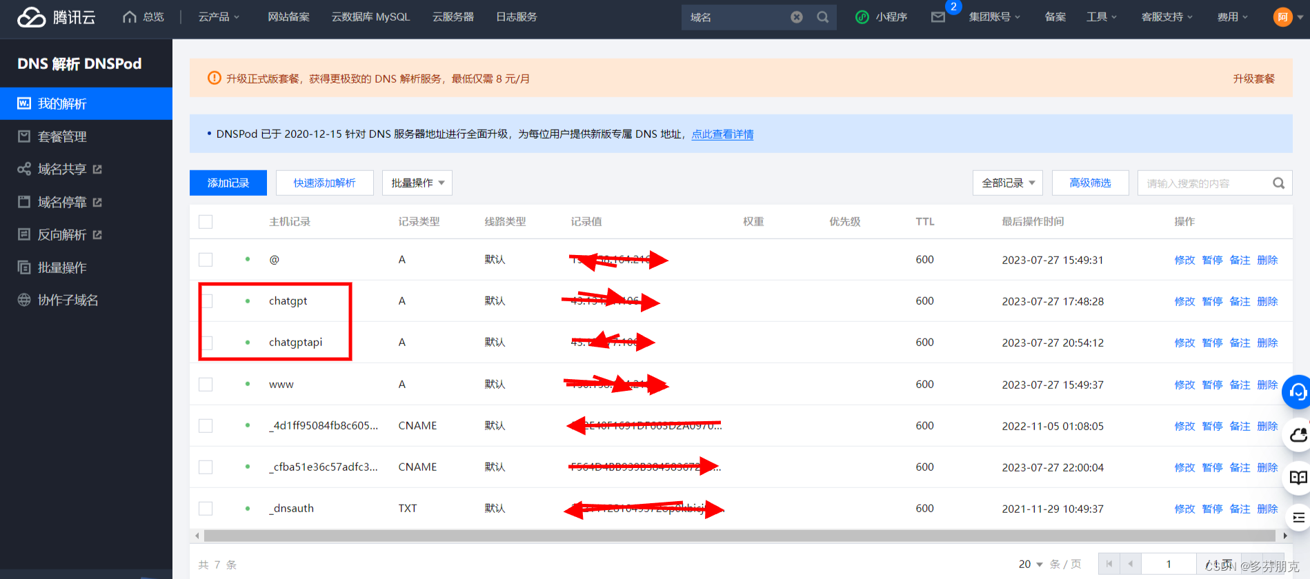Open the mail notifications icon
Viewport: 1310px width, 579px height.
click(938, 17)
